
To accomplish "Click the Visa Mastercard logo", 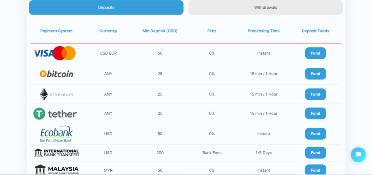I will (54, 53).
